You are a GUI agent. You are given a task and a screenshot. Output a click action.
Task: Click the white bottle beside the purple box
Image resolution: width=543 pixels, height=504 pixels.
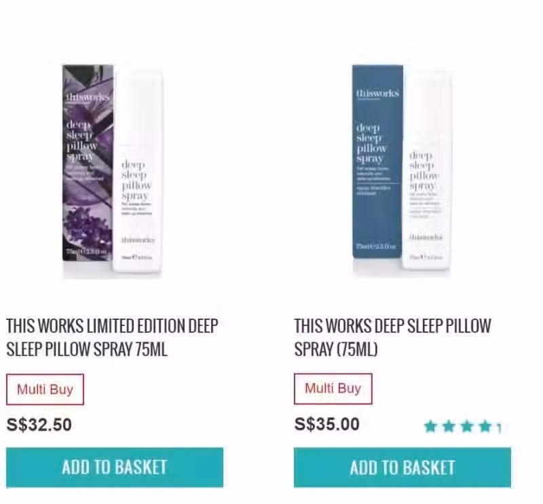[x=138, y=170]
